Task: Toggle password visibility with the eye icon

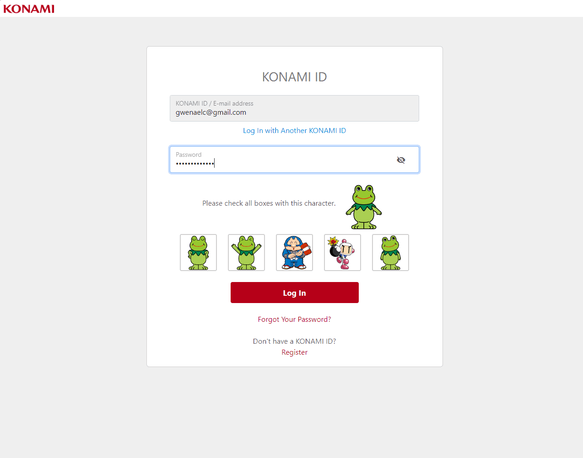Action: click(x=401, y=160)
